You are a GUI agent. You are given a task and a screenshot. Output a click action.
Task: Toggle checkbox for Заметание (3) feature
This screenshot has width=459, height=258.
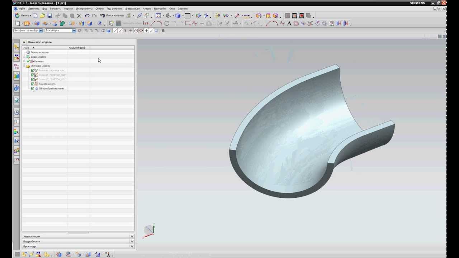tap(33, 84)
